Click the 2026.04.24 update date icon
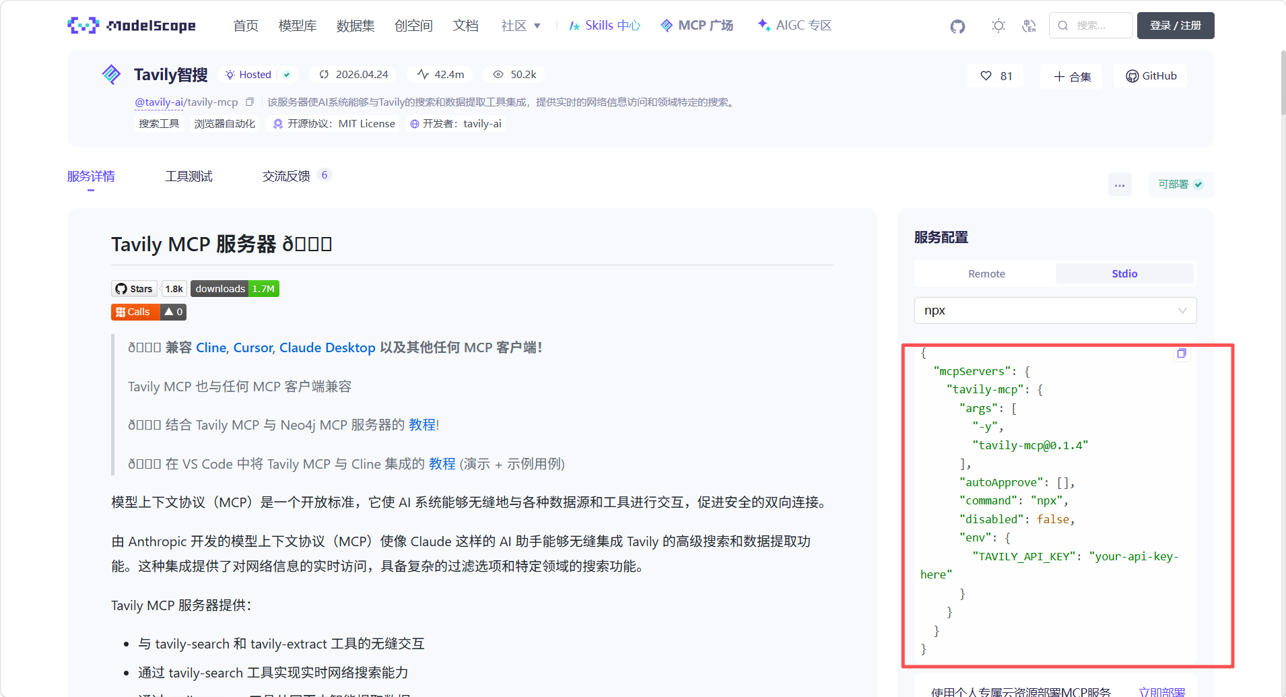Screen dimensions: 1286x697 pos(324,75)
